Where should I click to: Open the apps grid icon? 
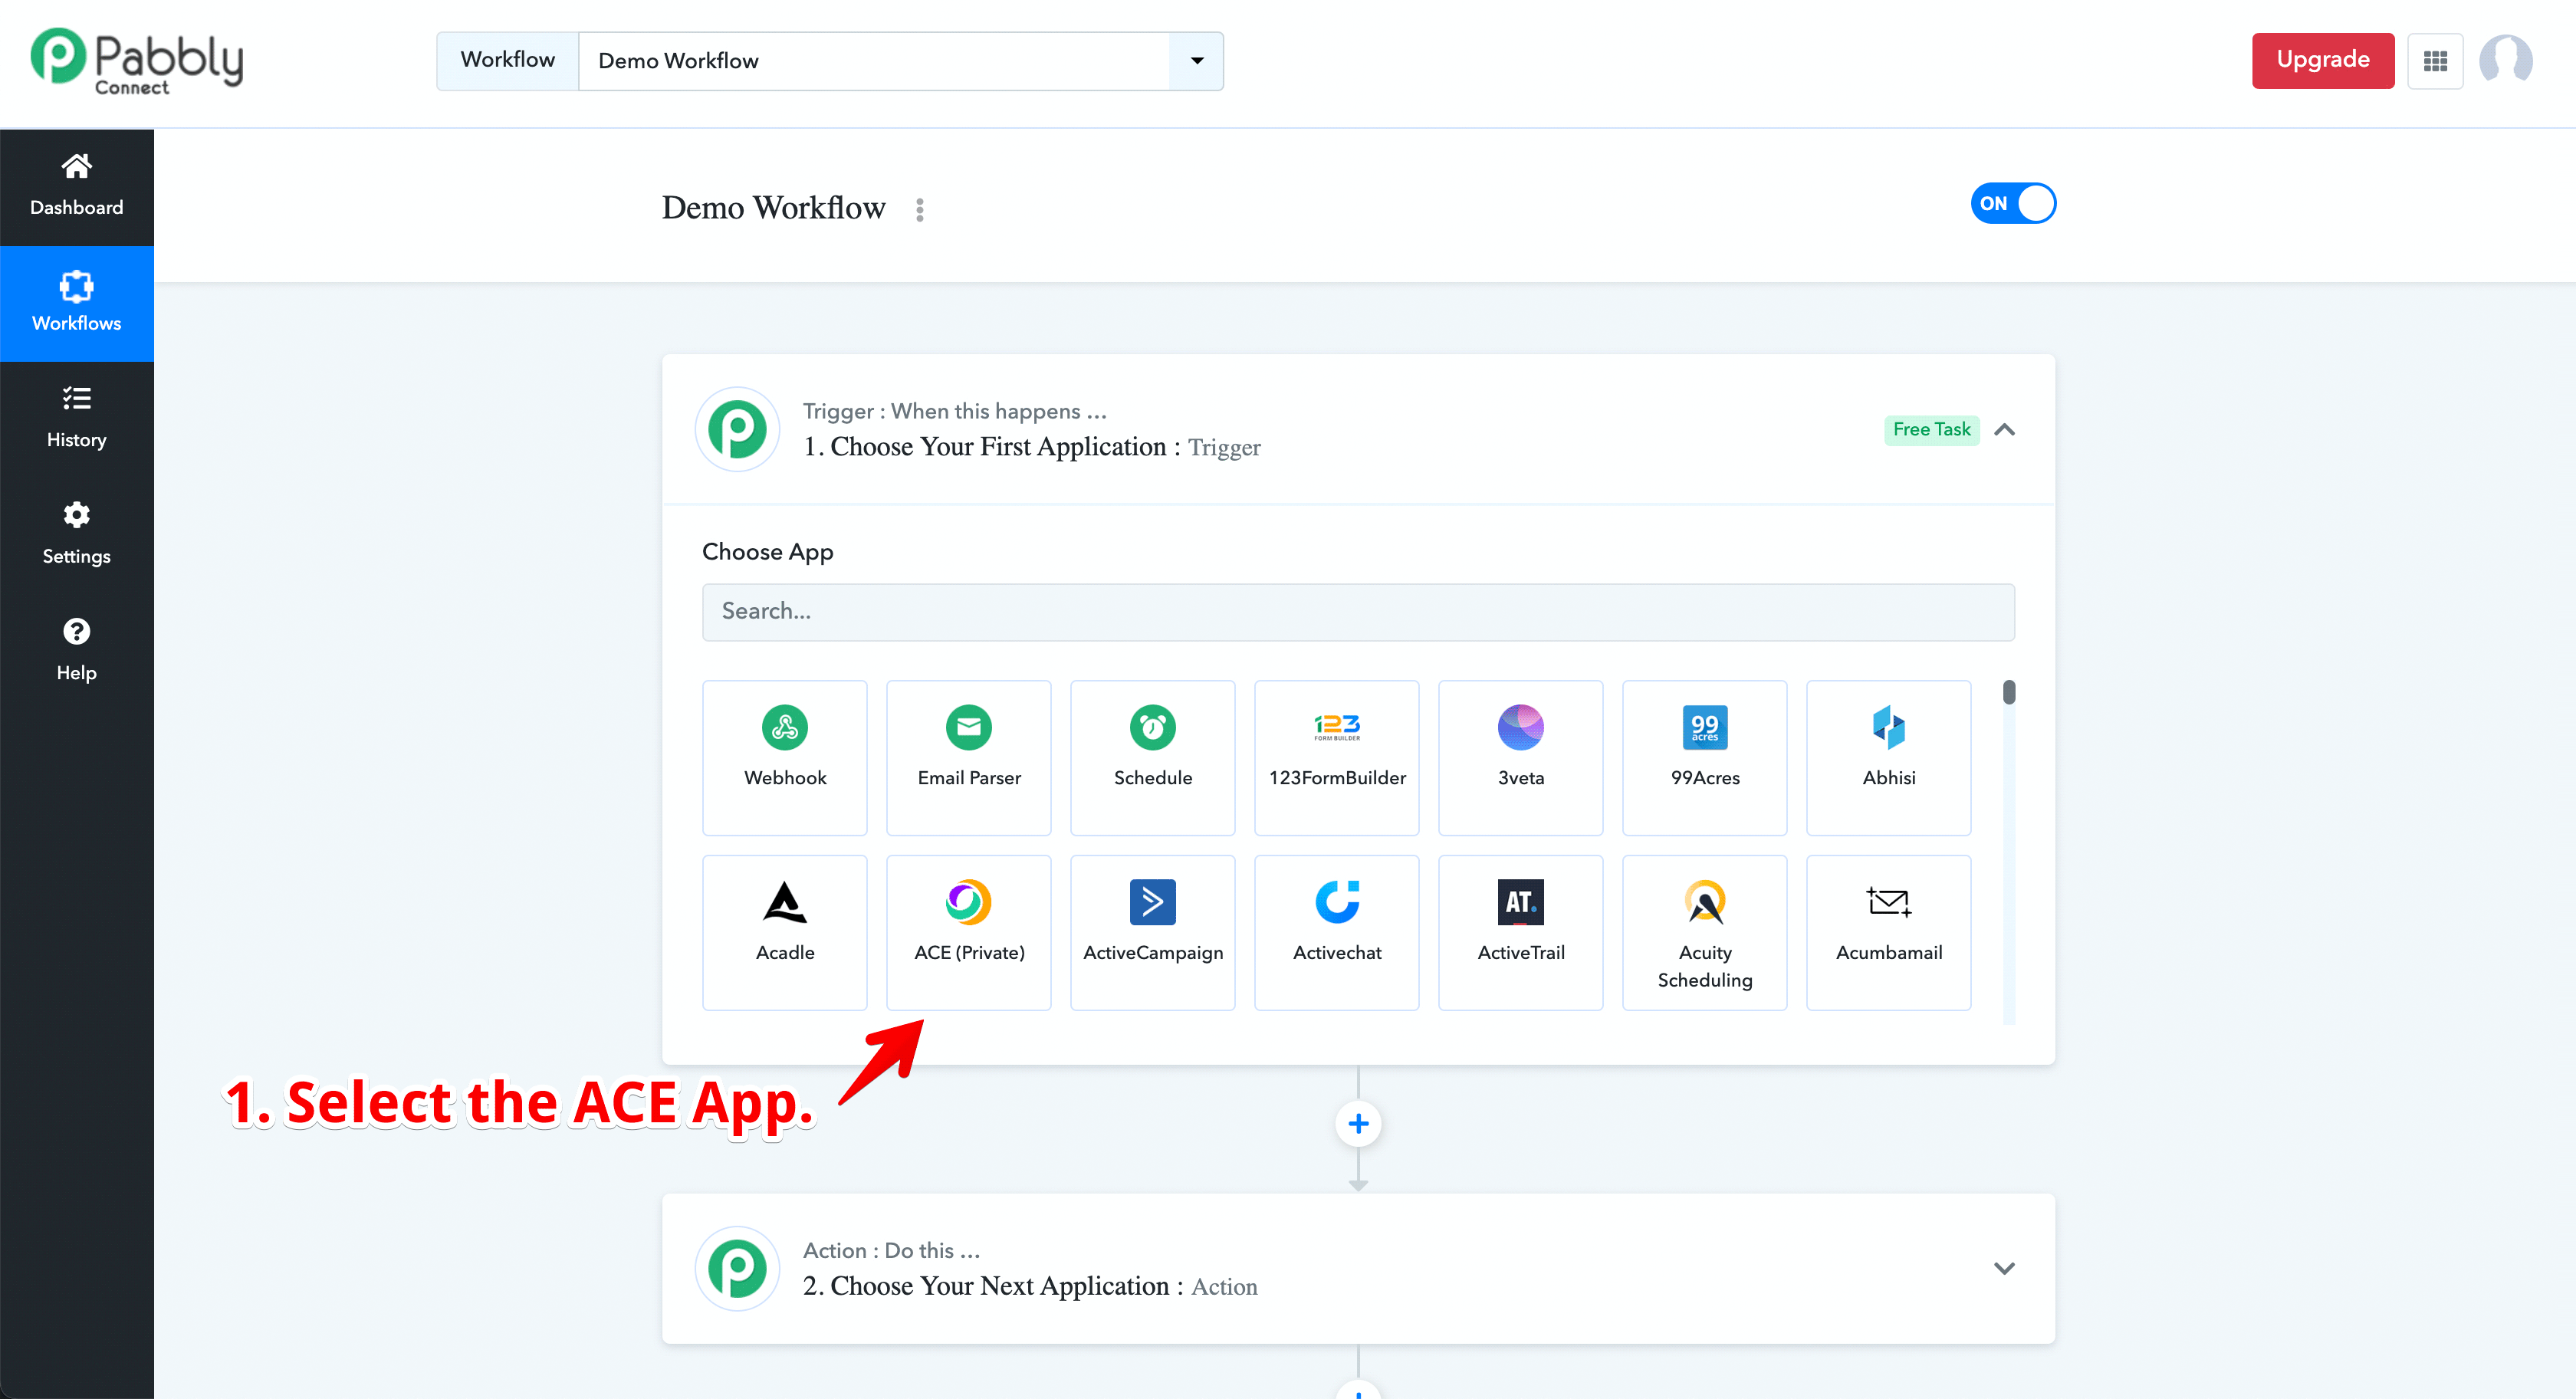[x=2435, y=61]
